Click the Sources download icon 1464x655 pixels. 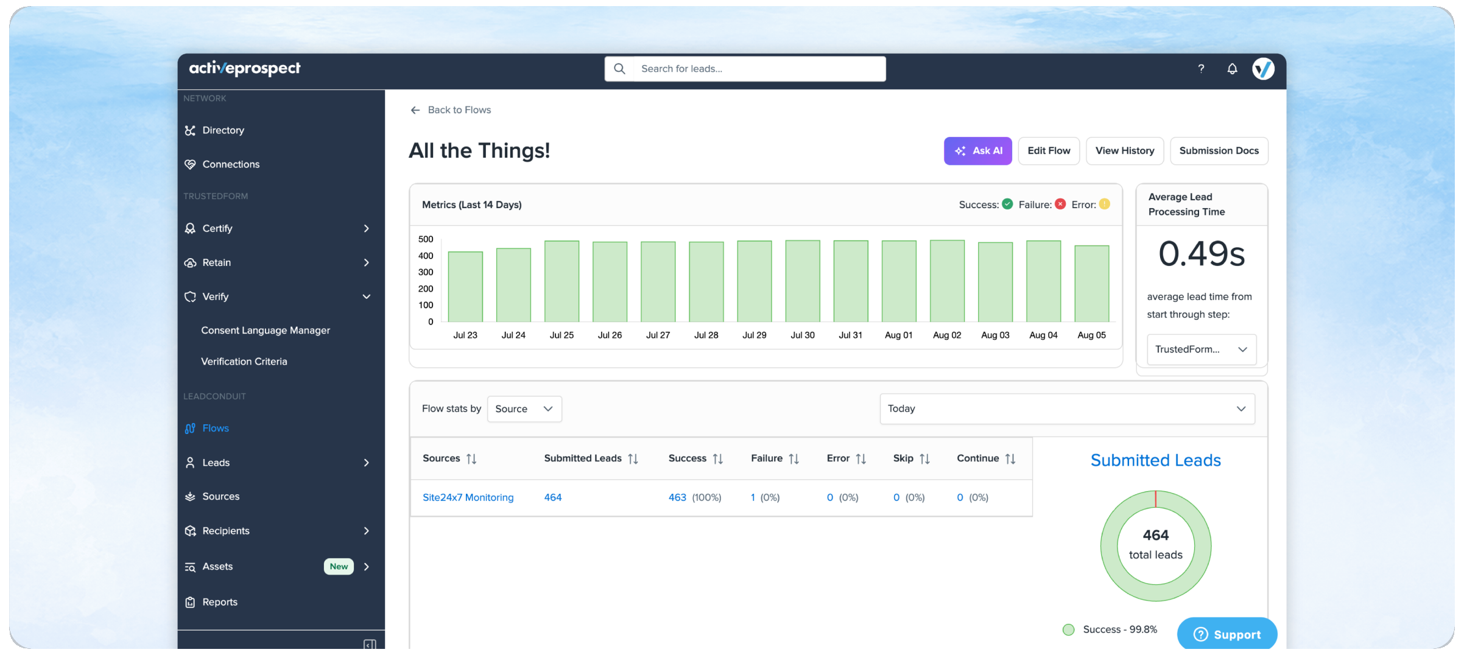[x=190, y=497]
